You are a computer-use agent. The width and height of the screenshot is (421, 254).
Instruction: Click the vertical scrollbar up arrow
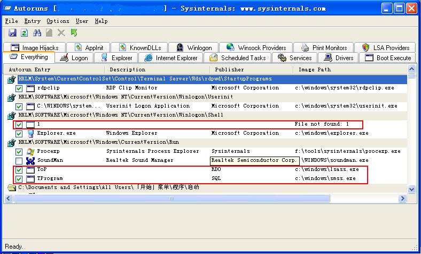(x=411, y=69)
